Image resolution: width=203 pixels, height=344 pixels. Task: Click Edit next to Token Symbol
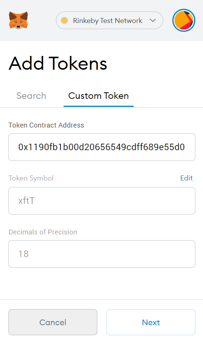(187, 178)
